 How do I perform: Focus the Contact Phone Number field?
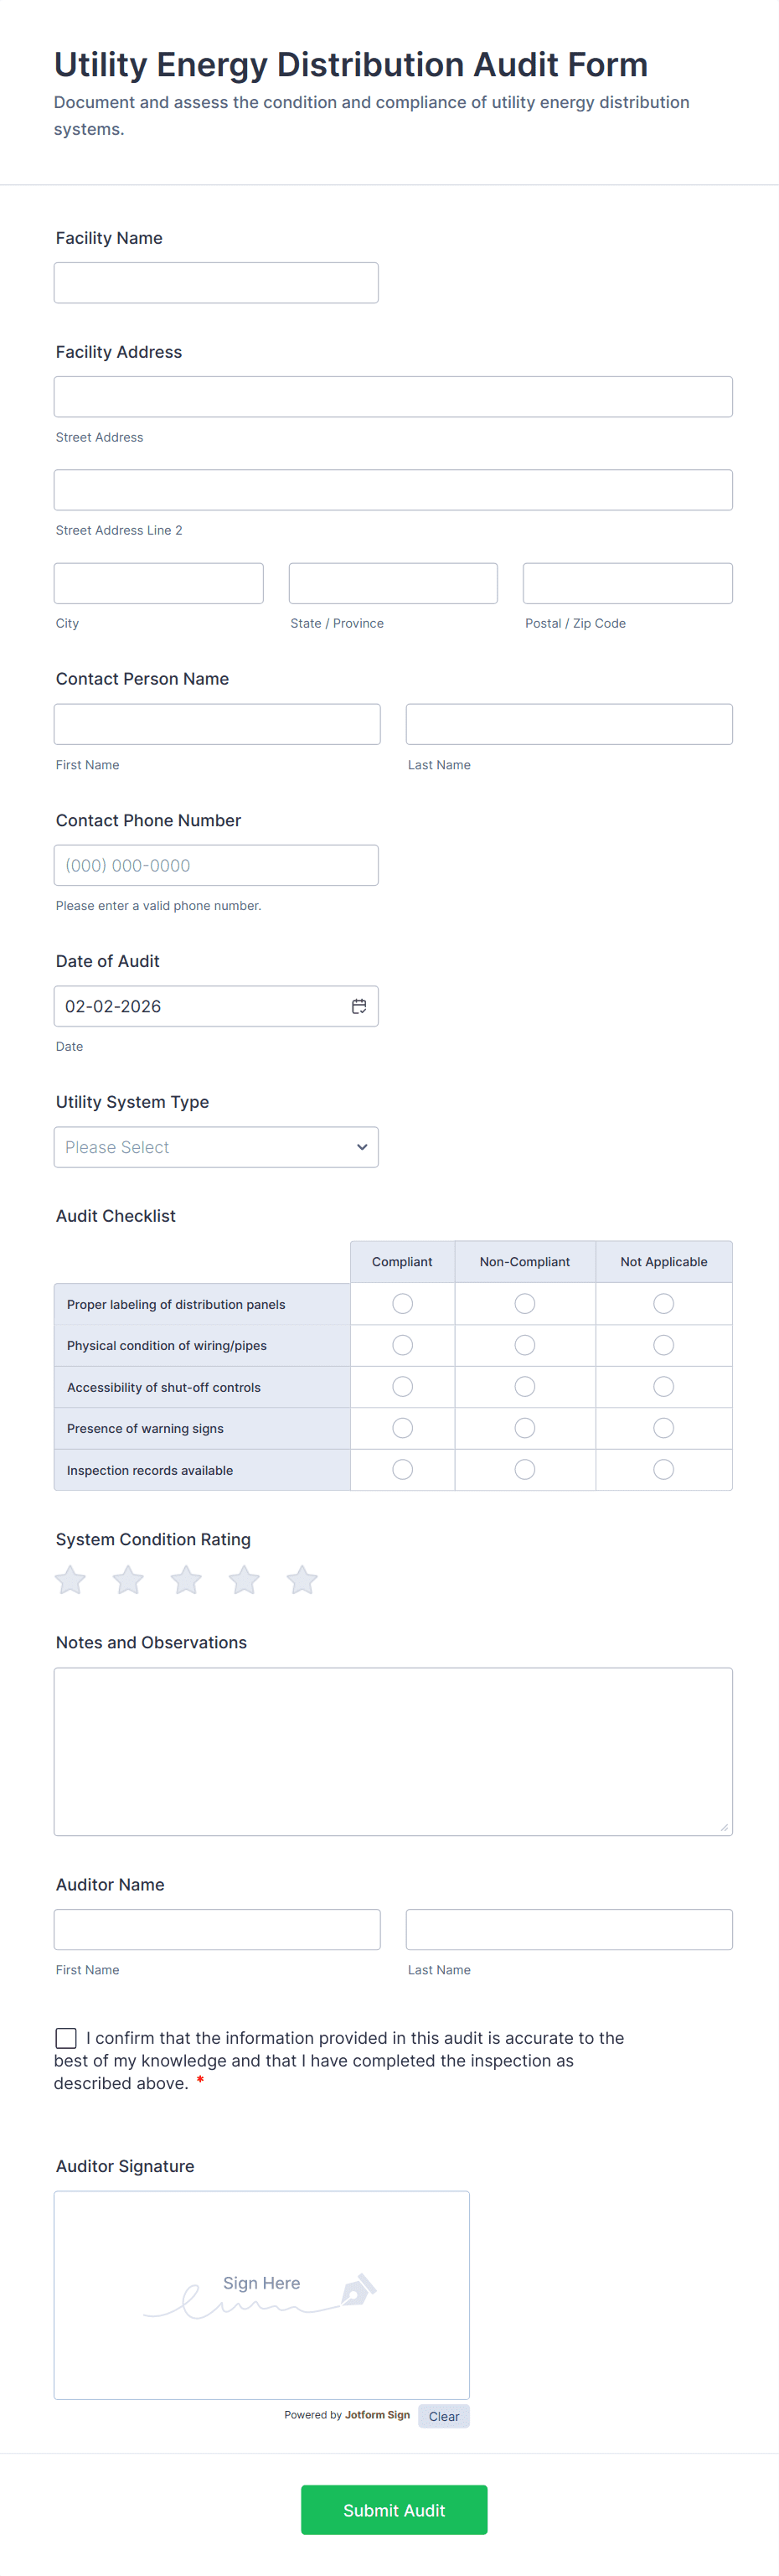(216, 865)
